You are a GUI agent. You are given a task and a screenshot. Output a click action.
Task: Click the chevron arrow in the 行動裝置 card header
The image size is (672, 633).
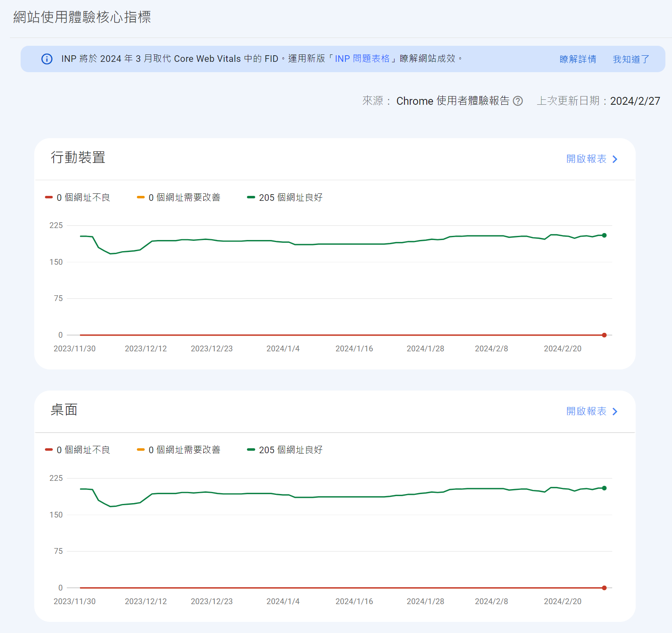pos(615,159)
